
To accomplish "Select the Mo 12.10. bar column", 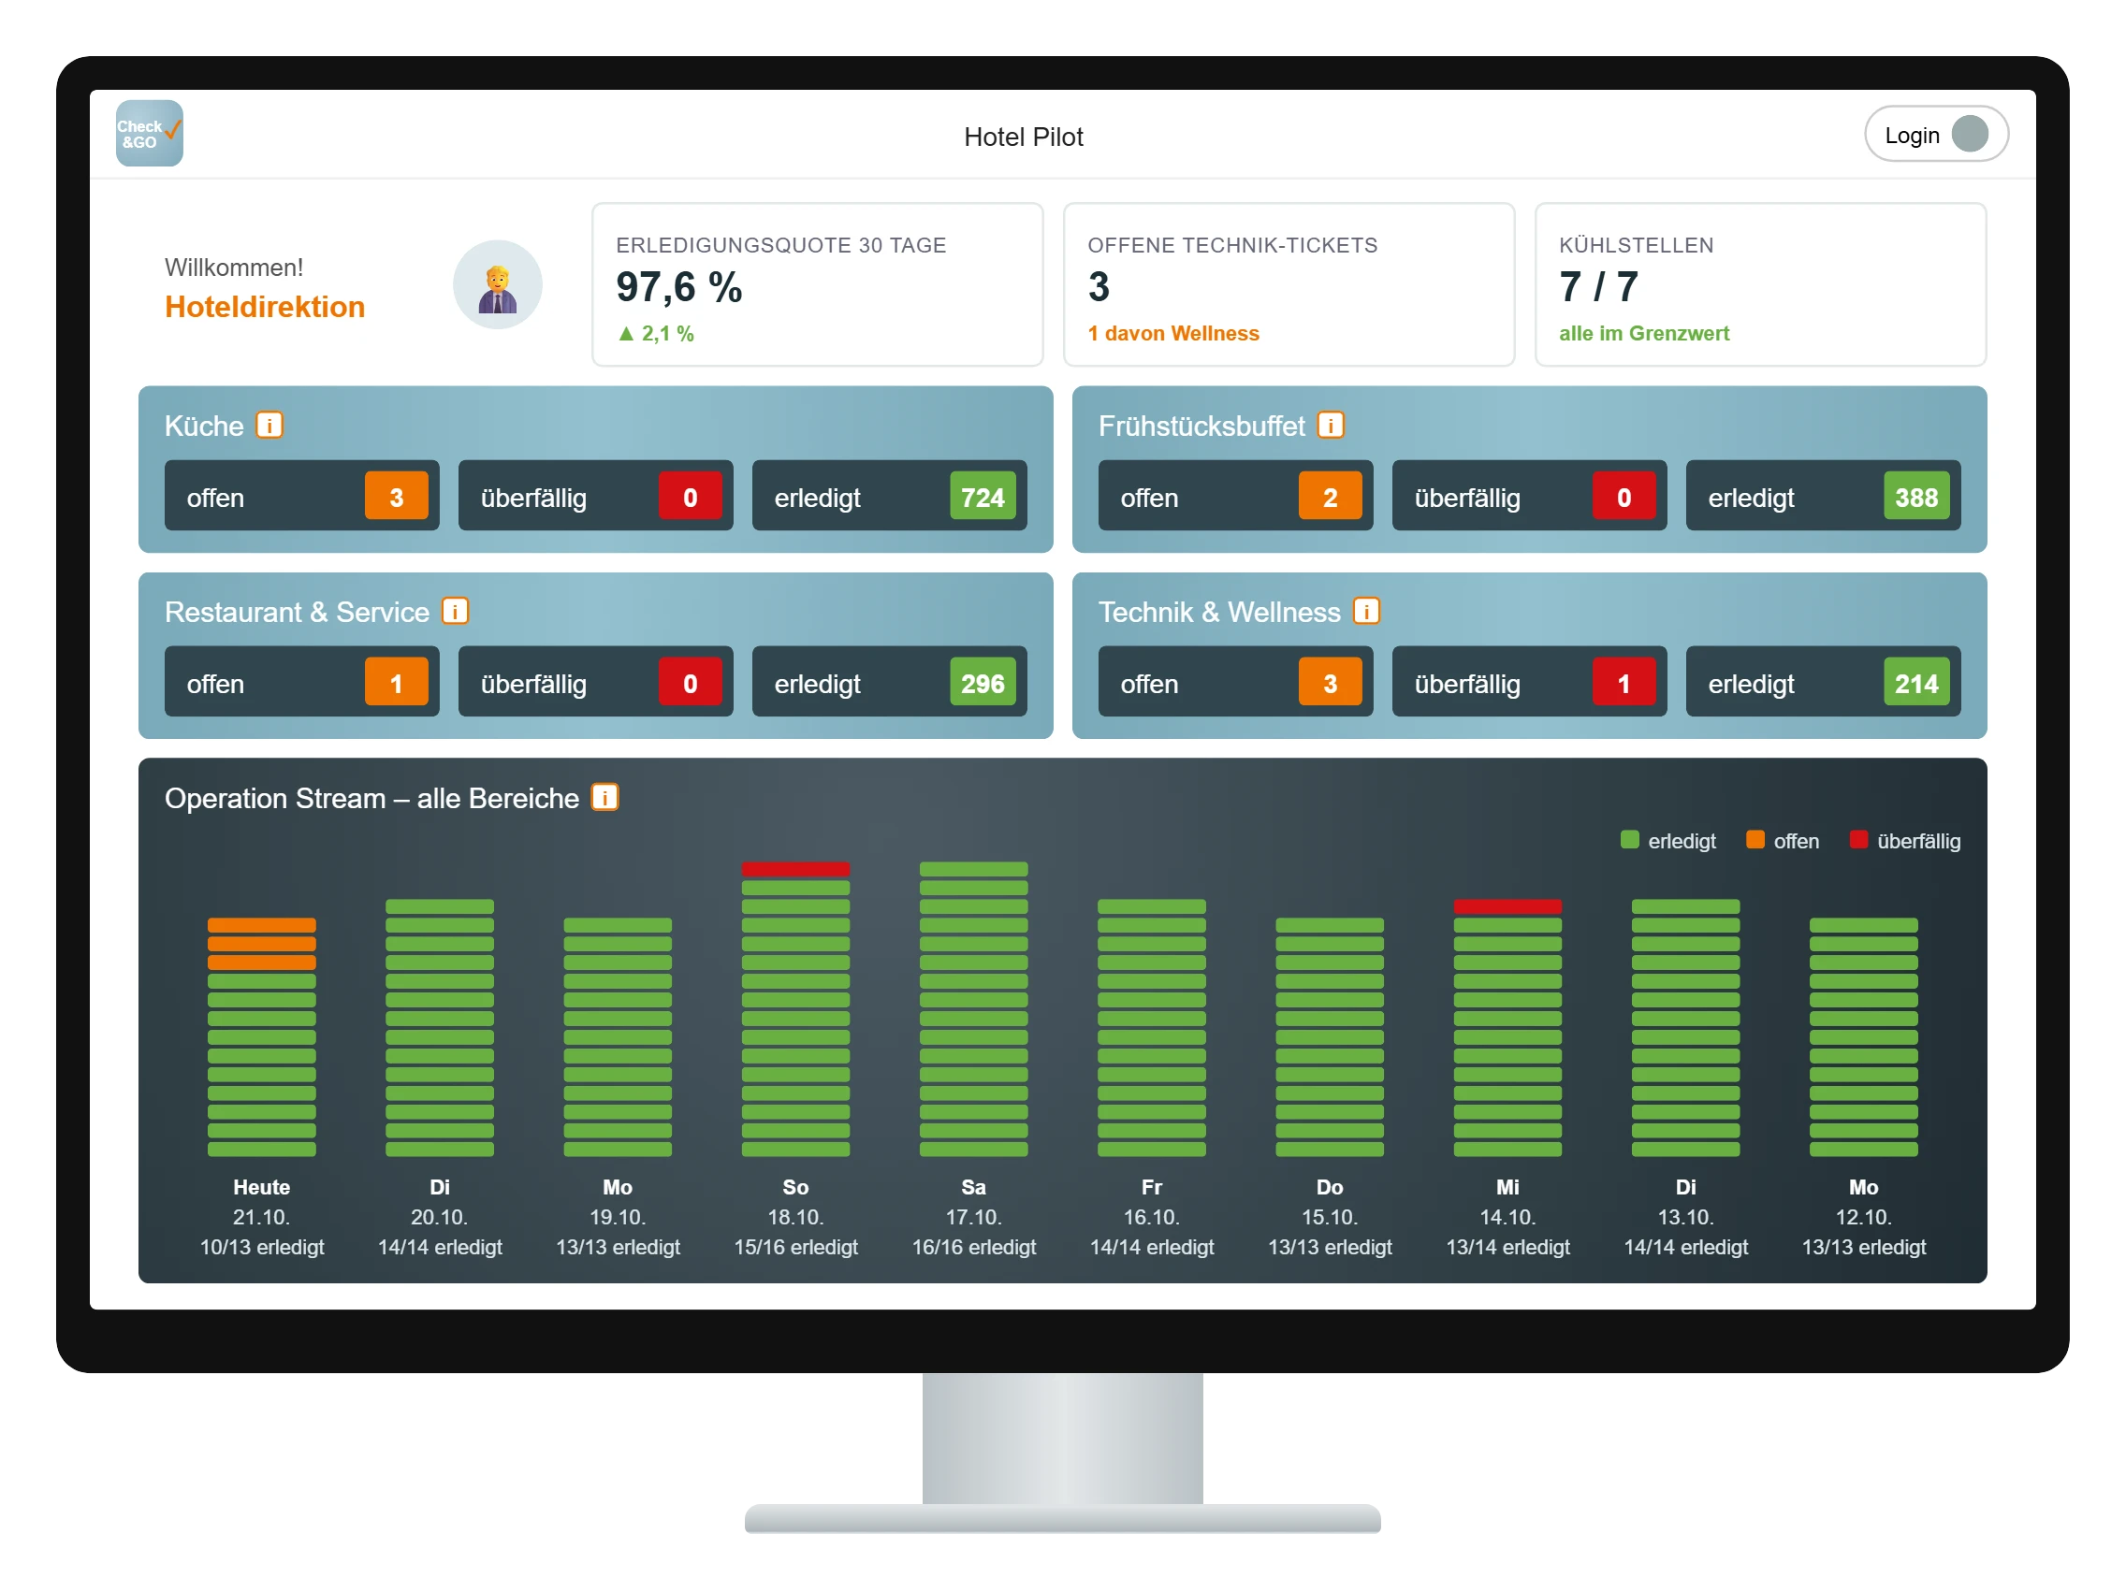I will coord(1864,1037).
